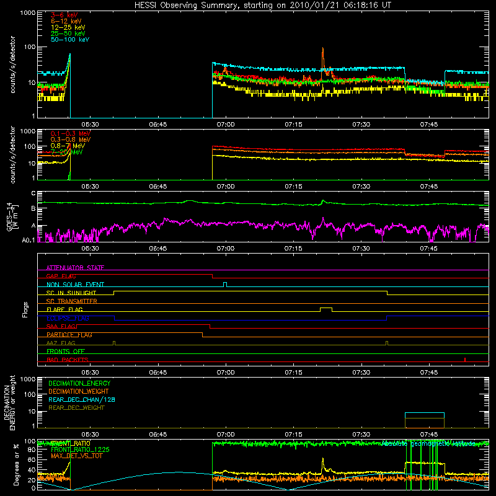Click the GOES-14 axis label
The width and height of the screenshot is (496, 496).
(x=12, y=217)
